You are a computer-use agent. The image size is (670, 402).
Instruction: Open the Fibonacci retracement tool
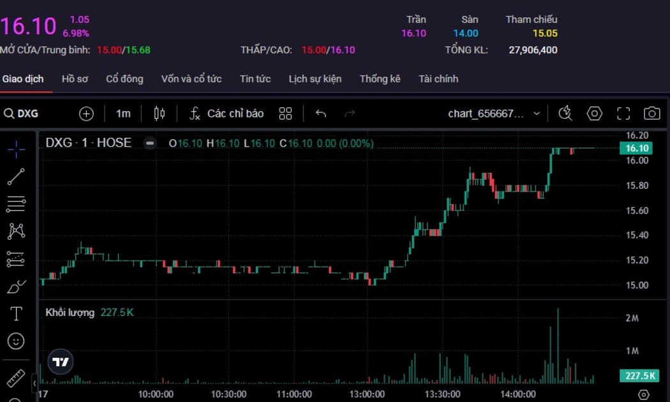click(16, 204)
